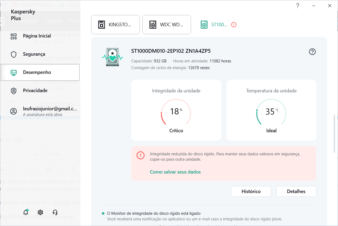Click the Privacidade shield-person icon

point(14,91)
